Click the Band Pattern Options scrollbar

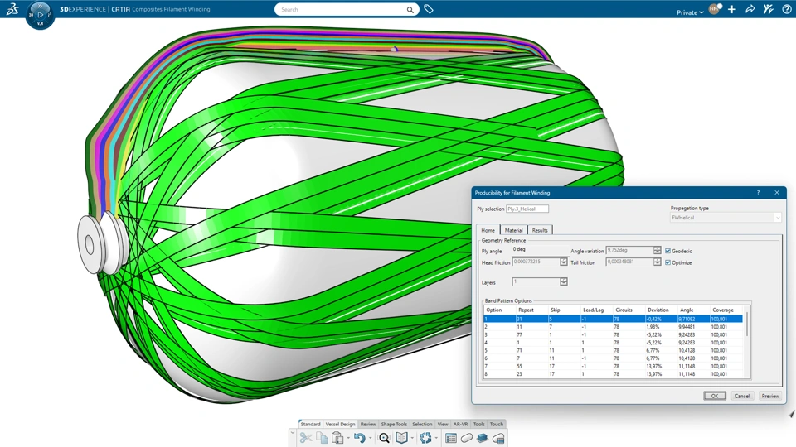click(747, 324)
